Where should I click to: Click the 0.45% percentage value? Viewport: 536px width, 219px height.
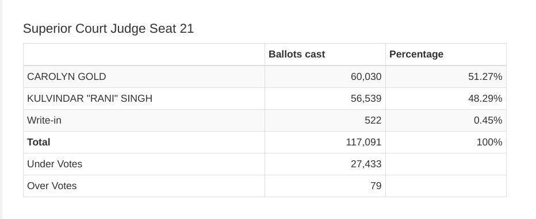[x=488, y=120]
